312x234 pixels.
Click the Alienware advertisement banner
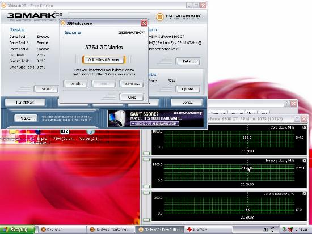(x=155, y=118)
